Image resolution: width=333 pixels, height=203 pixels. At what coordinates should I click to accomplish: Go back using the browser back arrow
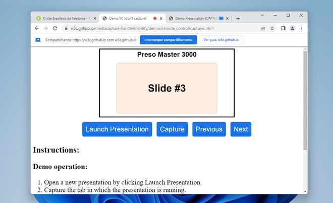37,28
